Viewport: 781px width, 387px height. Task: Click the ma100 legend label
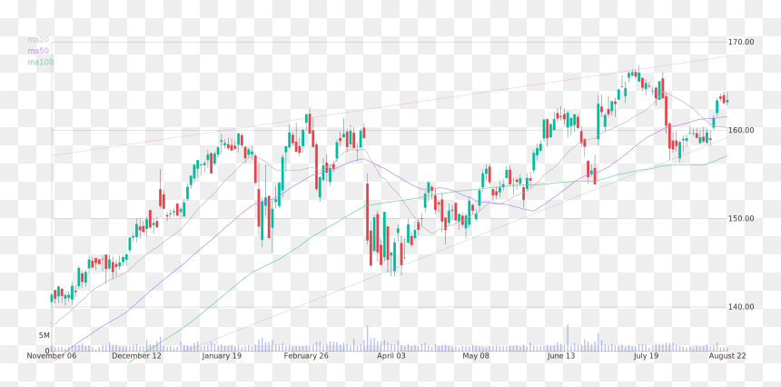[x=40, y=63]
